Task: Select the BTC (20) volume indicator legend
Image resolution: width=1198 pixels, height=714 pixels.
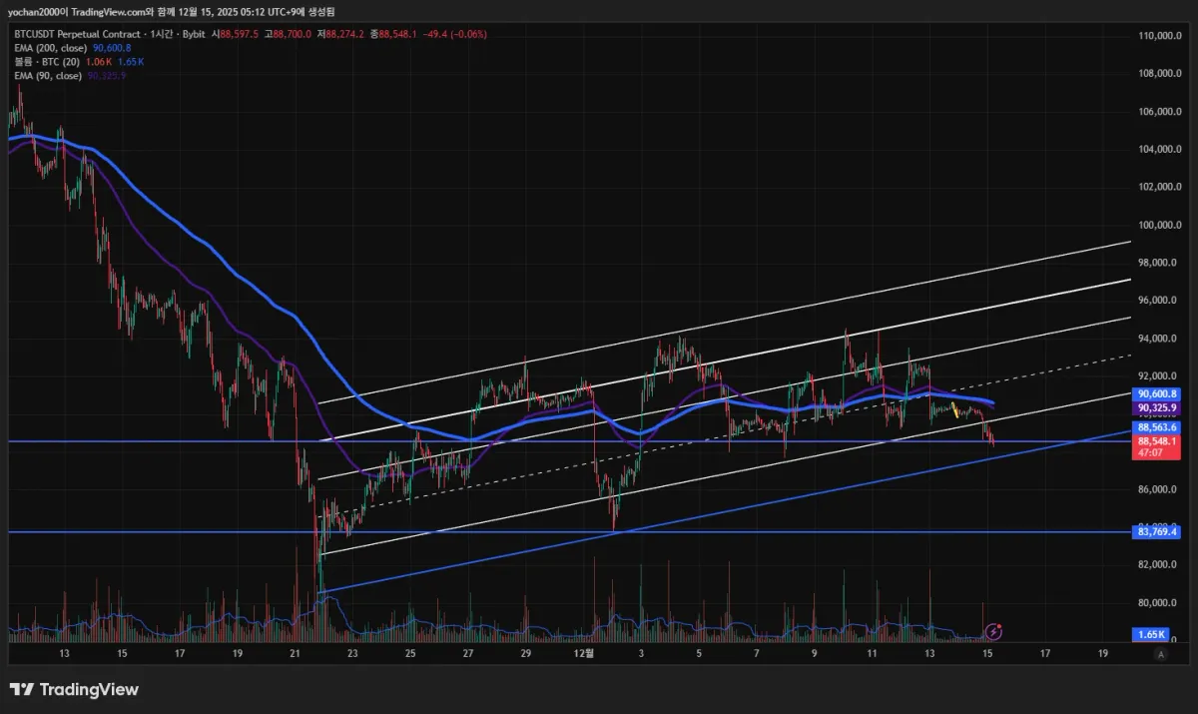Action: (79, 61)
